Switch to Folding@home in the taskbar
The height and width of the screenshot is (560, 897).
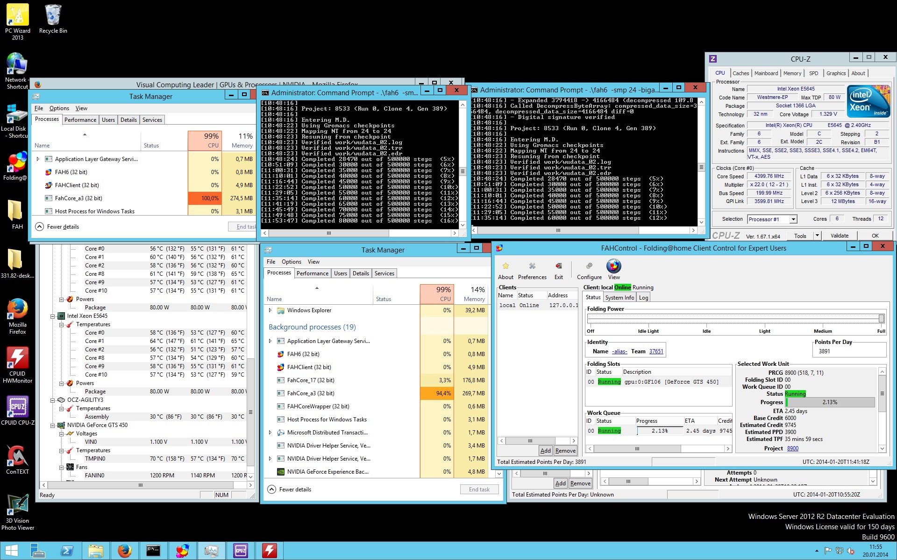pos(183,551)
